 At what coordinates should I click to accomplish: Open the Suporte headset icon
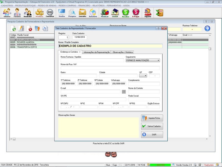point(148,13)
